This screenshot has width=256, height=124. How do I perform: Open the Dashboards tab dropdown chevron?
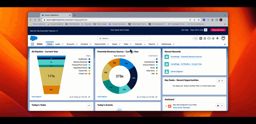pos(174,44)
